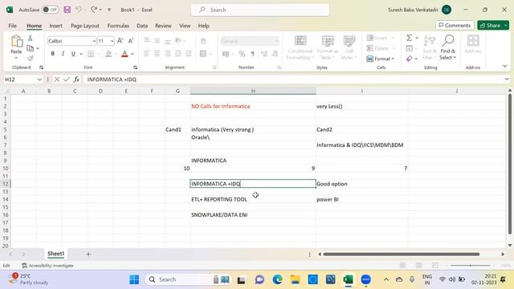The image size is (514, 289).
Task: Open File Explorer from taskbar
Action: [295, 279]
